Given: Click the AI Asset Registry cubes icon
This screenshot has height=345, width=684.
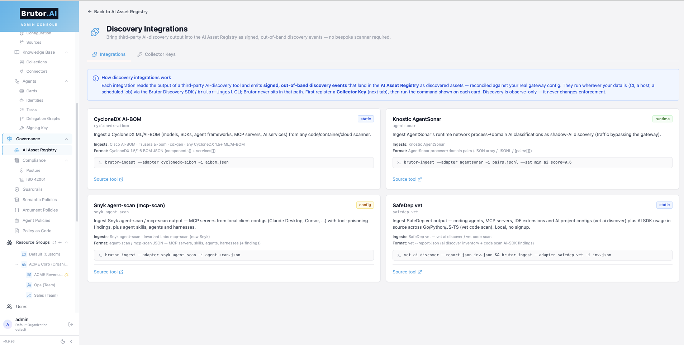Looking at the screenshot, I should 17,150.
